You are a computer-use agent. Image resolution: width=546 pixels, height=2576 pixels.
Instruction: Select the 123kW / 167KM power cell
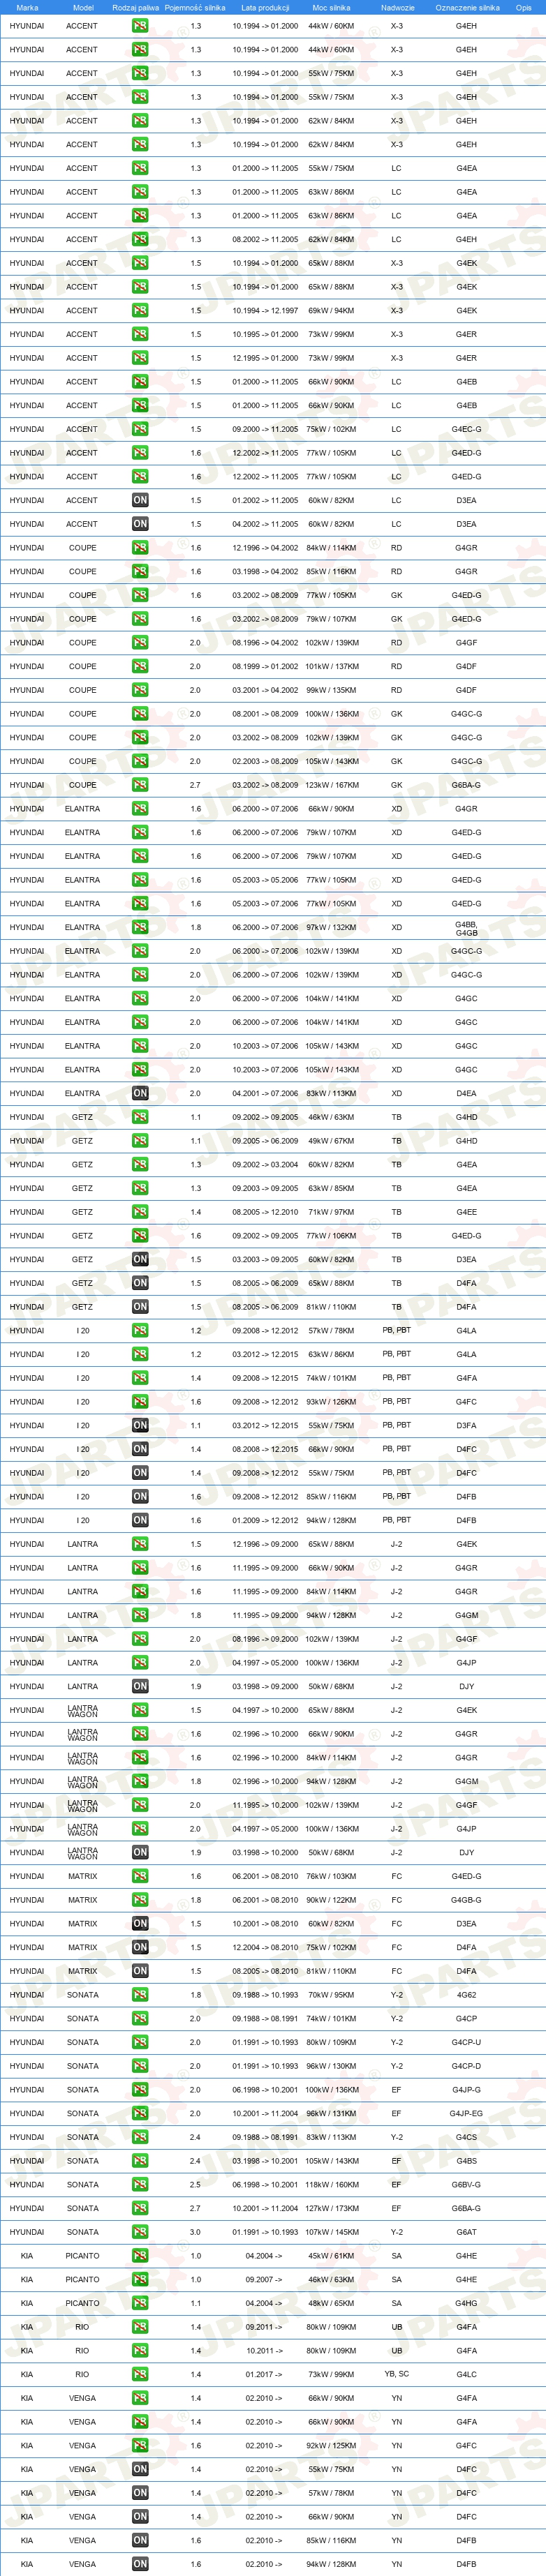click(x=332, y=785)
